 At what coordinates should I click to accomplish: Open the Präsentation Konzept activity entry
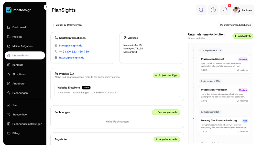tap(224, 64)
